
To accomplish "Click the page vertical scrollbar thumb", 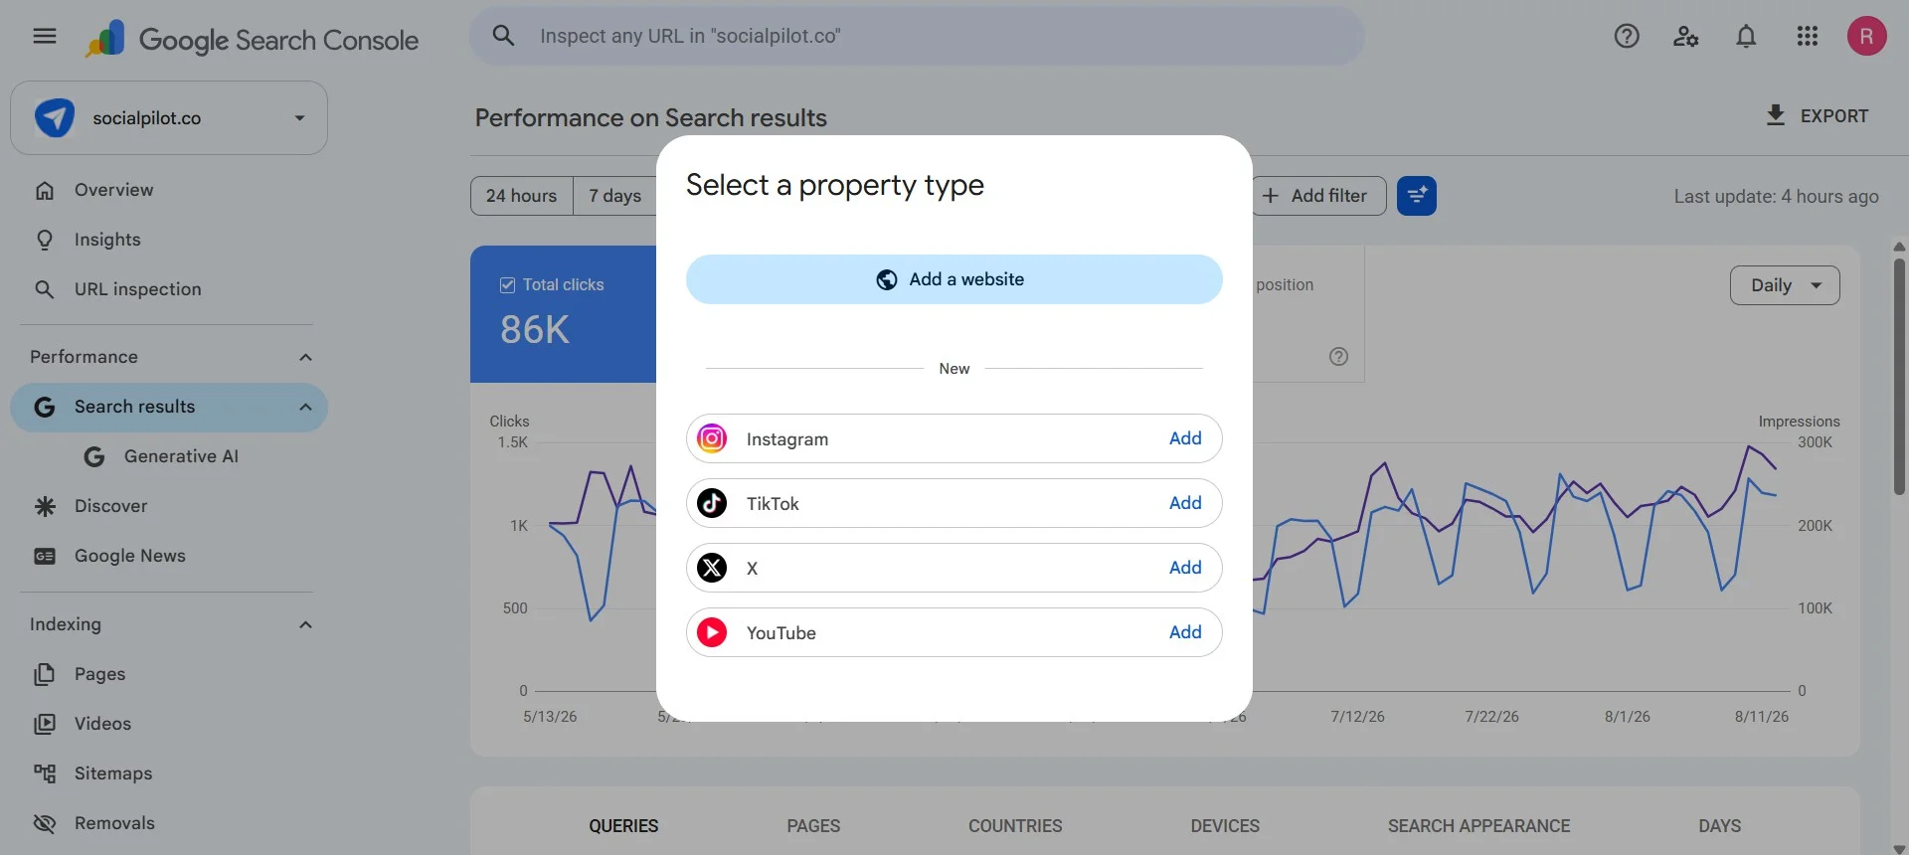I will click(1899, 376).
